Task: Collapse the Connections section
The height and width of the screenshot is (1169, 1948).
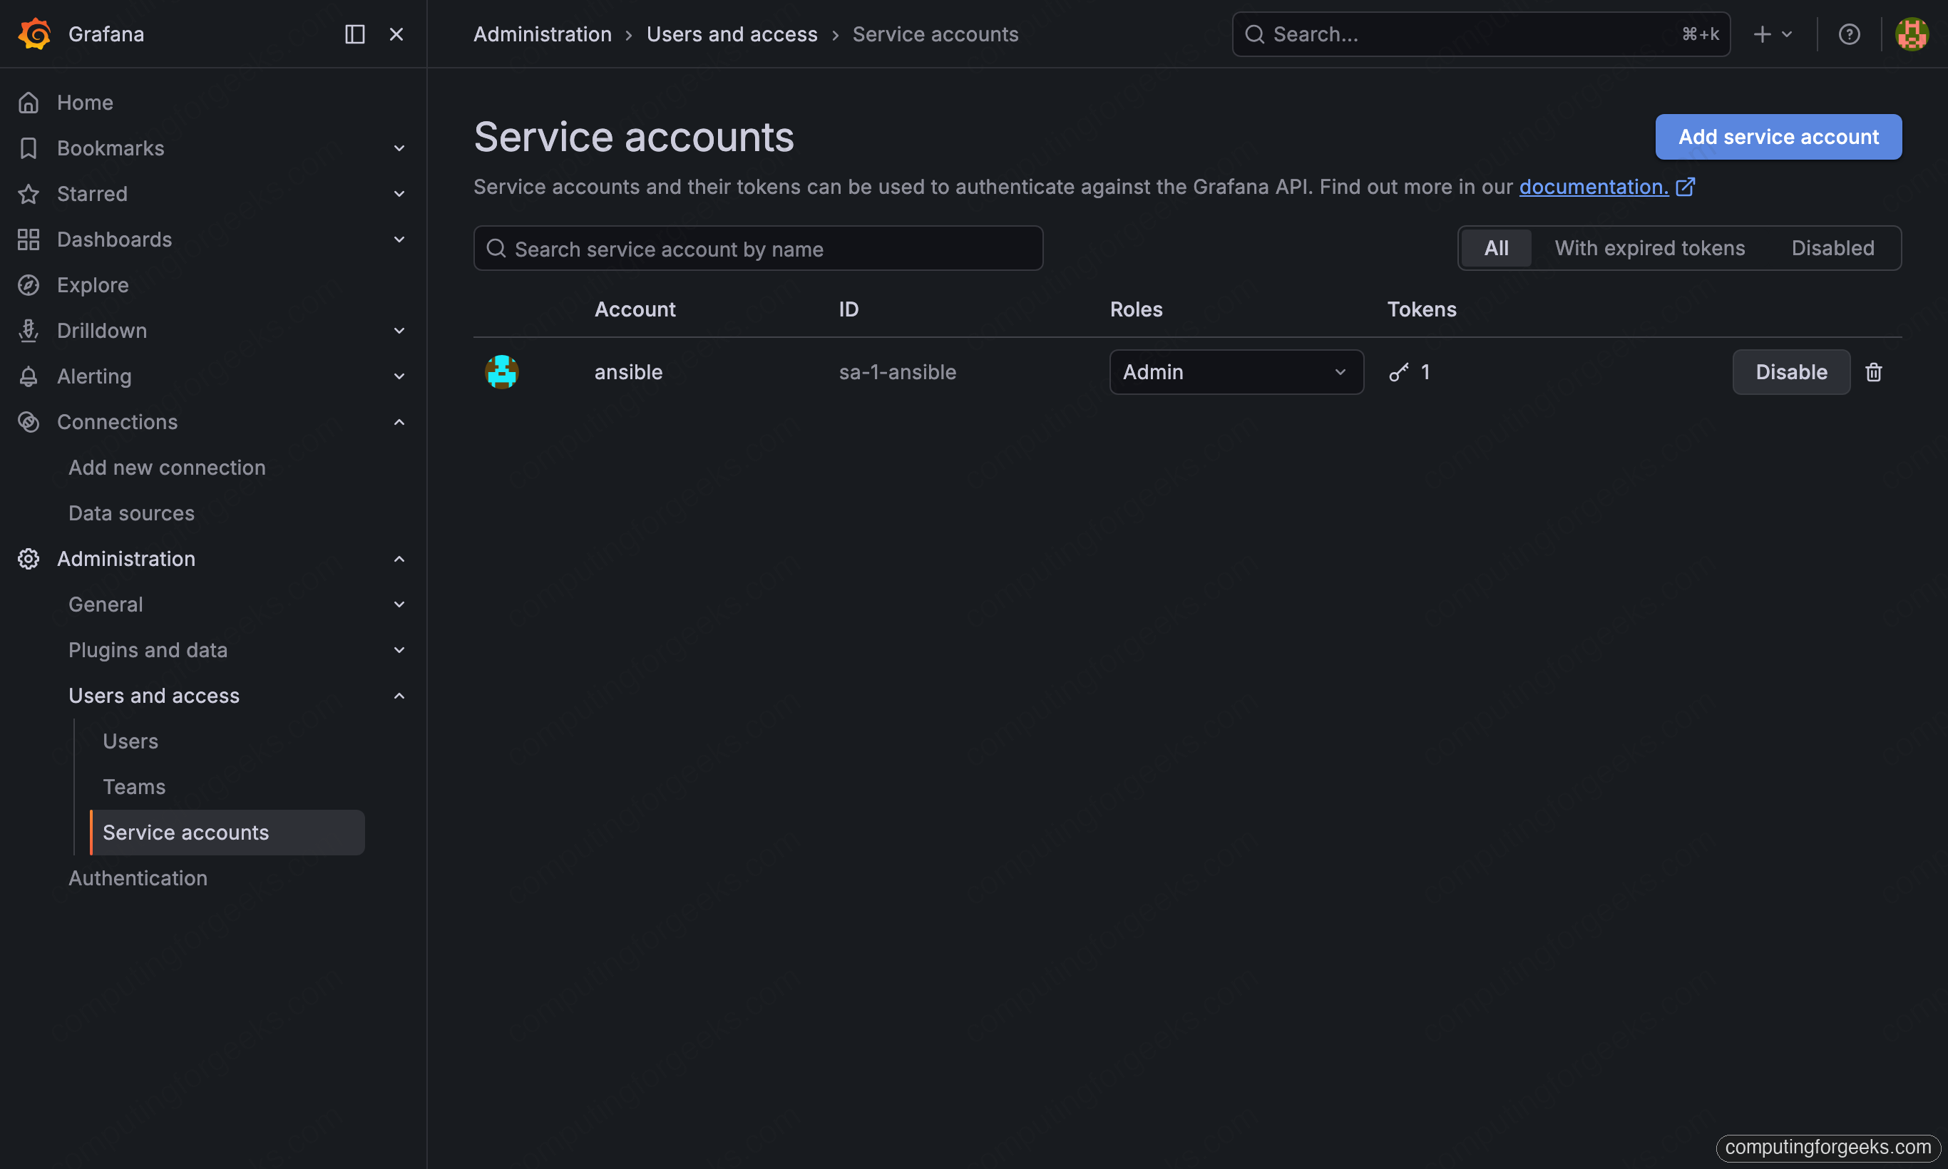Action: pyautogui.click(x=399, y=422)
